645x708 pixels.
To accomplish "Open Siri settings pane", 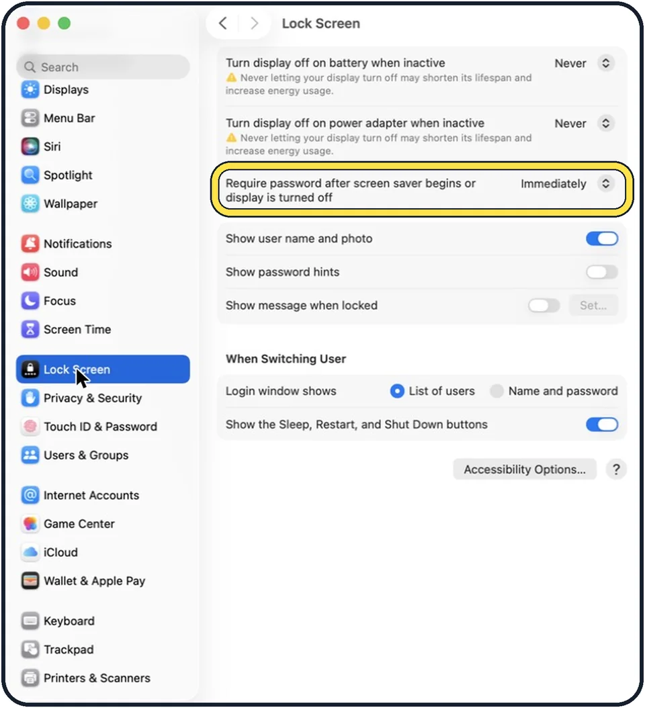I will (103, 146).
